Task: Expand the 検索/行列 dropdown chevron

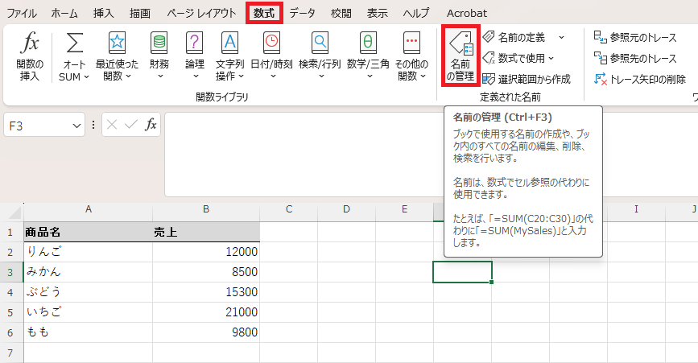Action: point(321,76)
